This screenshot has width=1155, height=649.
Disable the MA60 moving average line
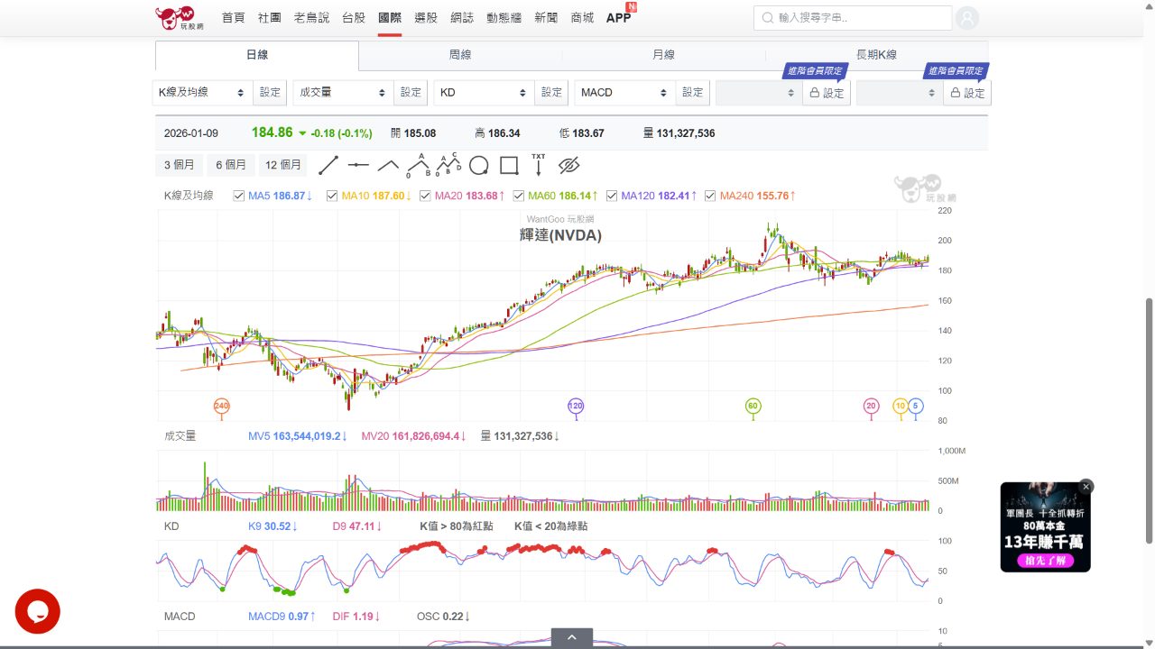pos(518,196)
